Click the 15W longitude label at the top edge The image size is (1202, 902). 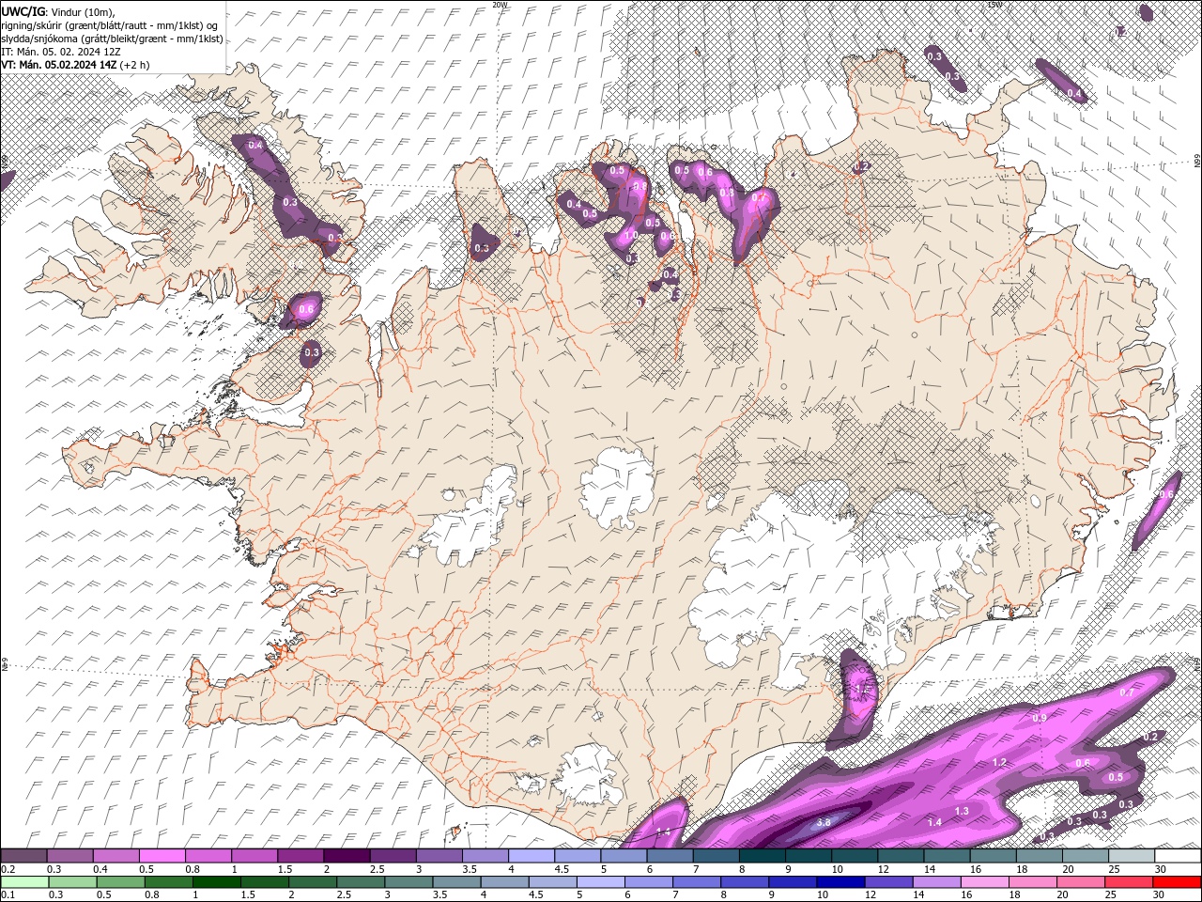(x=994, y=5)
